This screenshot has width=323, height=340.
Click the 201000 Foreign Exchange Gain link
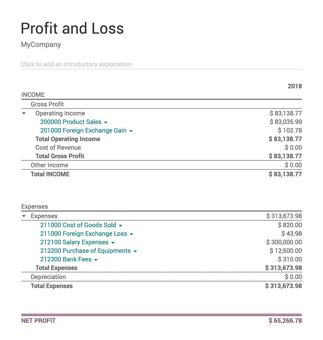click(83, 130)
